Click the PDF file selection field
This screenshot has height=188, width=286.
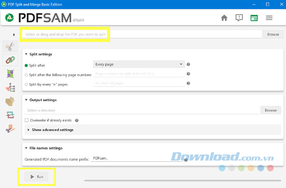[x=142, y=34]
